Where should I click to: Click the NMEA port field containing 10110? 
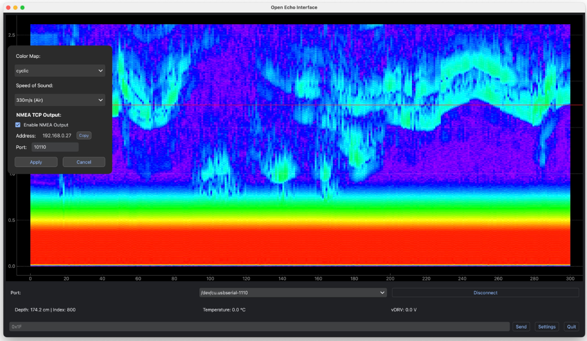tap(55, 147)
